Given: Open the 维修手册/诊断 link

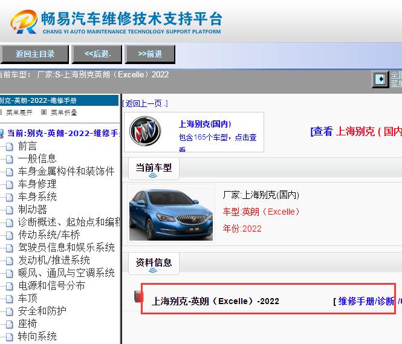Looking at the screenshot, I should 366,301.
